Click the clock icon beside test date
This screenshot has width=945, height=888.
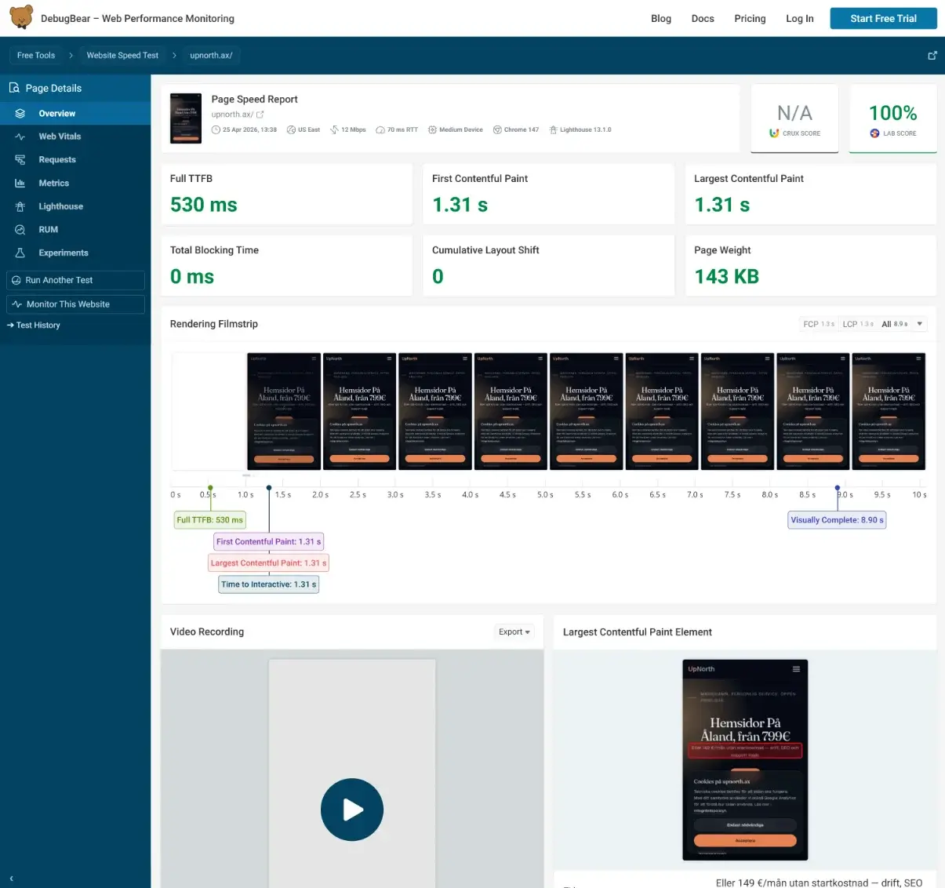(x=216, y=130)
